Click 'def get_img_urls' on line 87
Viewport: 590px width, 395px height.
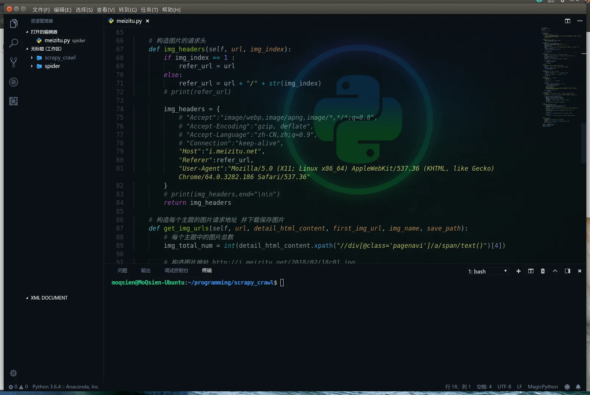tap(179, 228)
